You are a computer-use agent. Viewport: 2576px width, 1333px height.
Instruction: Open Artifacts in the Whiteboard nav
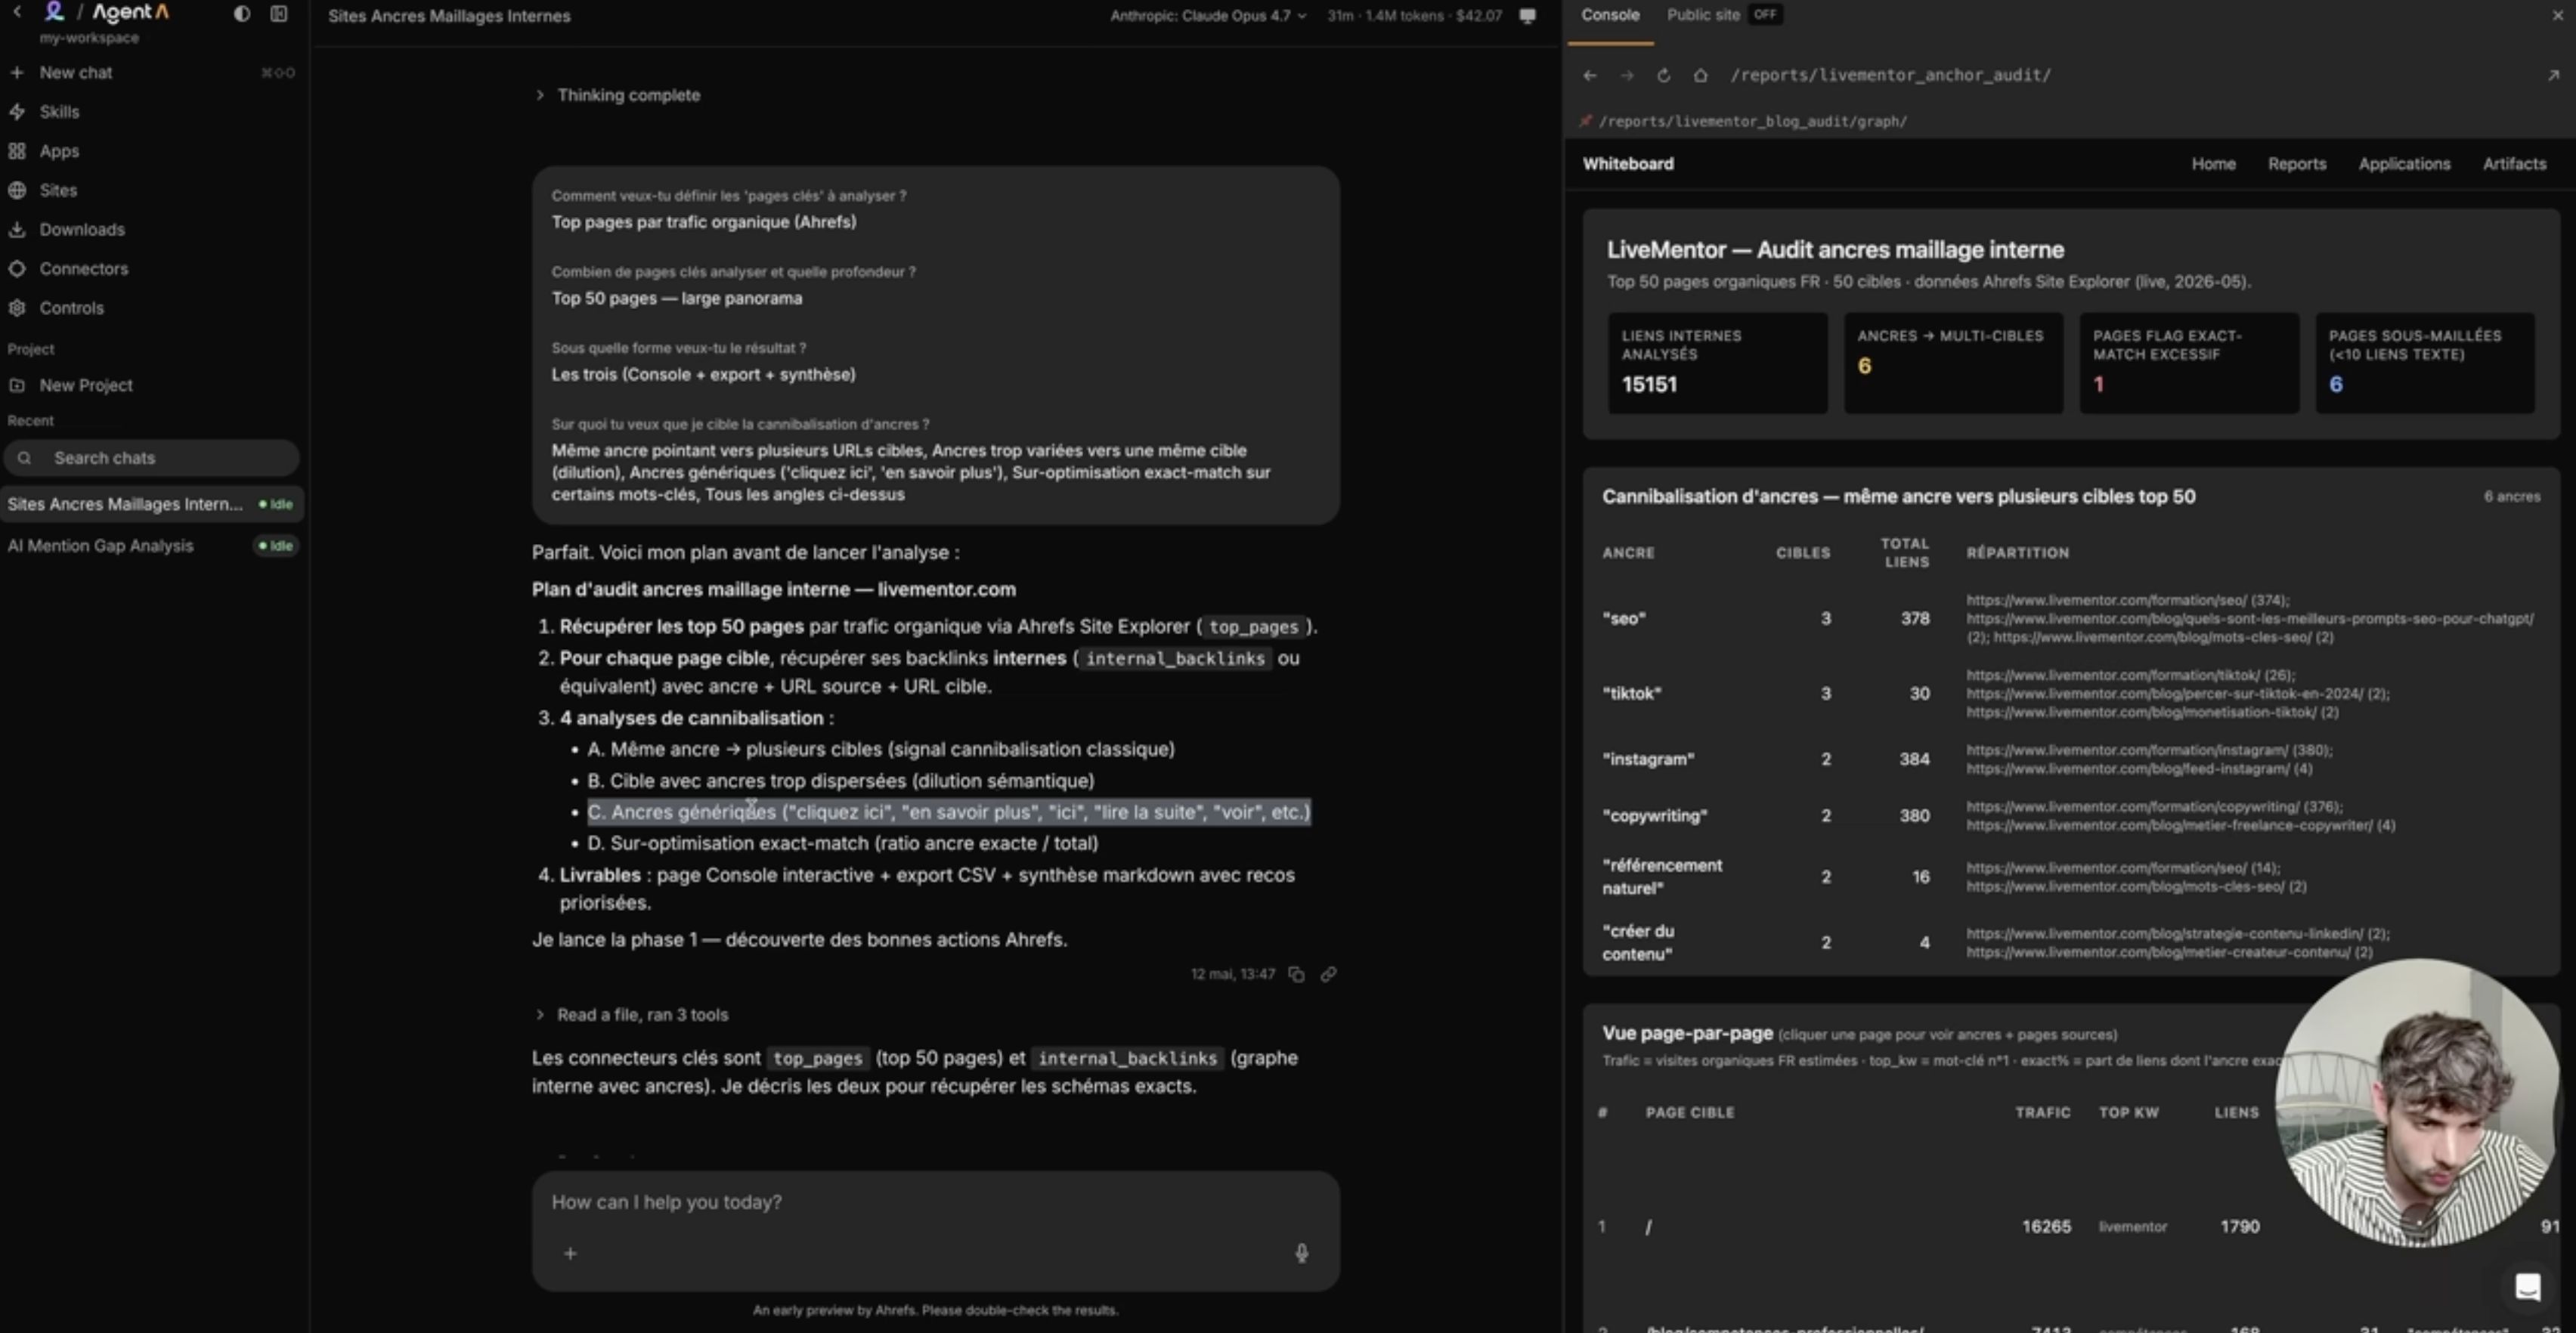pyautogui.click(x=2514, y=164)
